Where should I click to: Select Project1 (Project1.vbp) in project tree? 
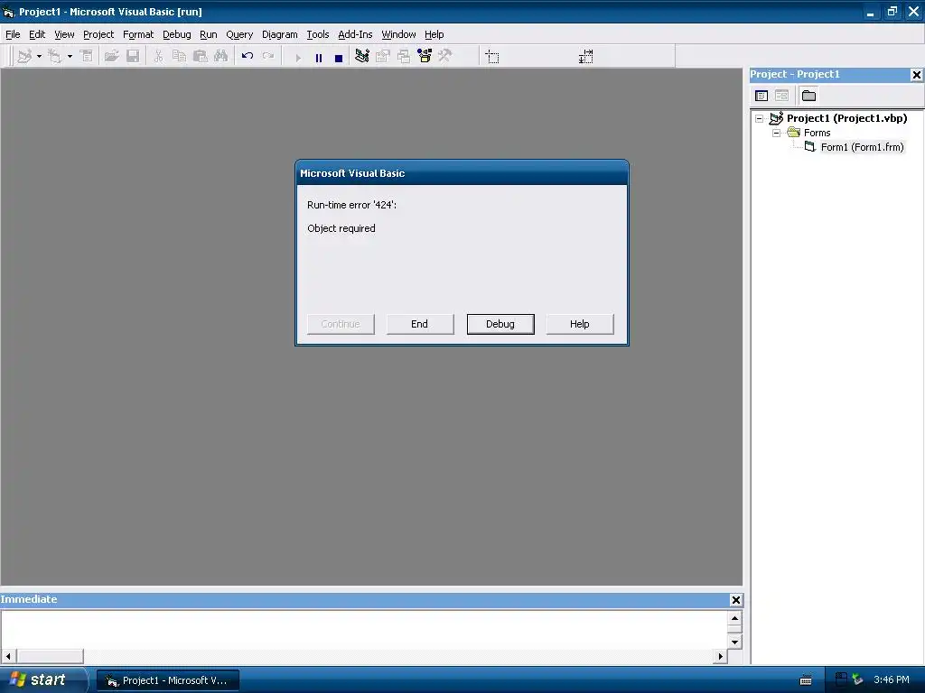pyautogui.click(x=846, y=118)
